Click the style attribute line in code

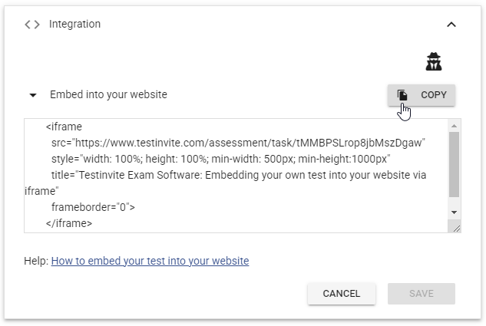coord(220,159)
